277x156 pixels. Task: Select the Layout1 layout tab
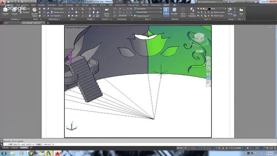tap(15, 147)
